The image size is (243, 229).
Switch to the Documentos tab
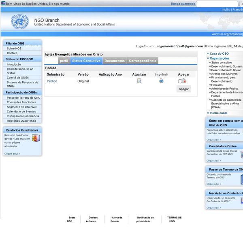coord(114,61)
